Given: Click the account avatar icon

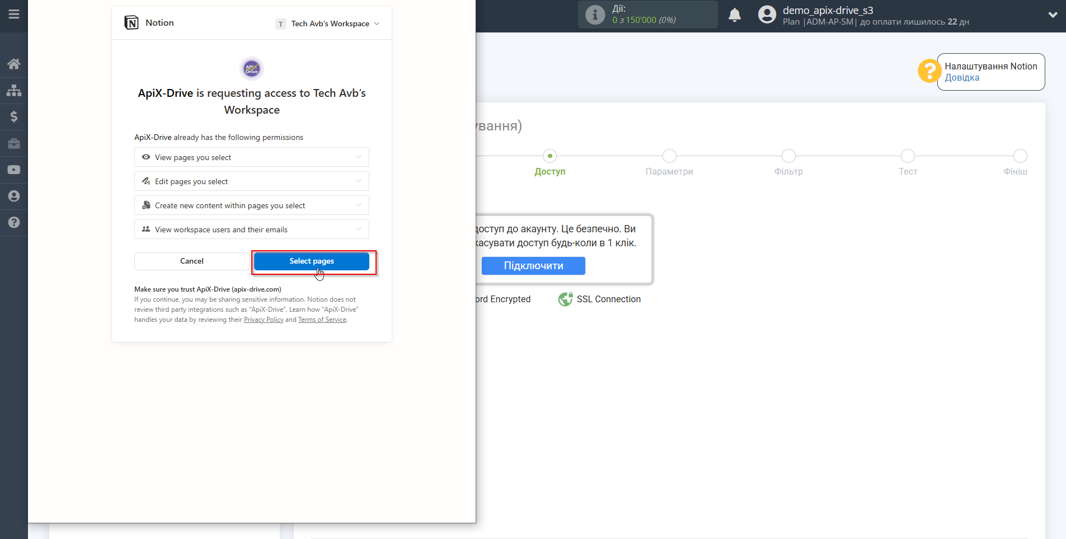Looking at the screenshot, I should 767,15.
